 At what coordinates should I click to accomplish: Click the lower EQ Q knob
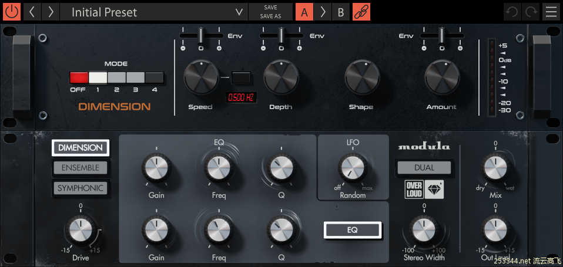click(281, 230)
